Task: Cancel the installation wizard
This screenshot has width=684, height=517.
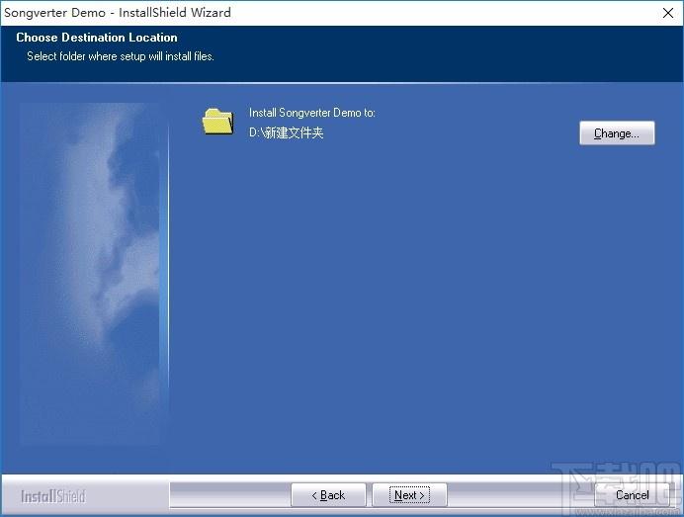Action: tap(632, 495)
